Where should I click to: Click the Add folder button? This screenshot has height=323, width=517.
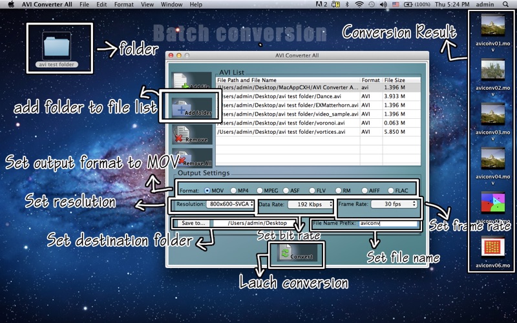pyautogui.click(x=192, y=108)
